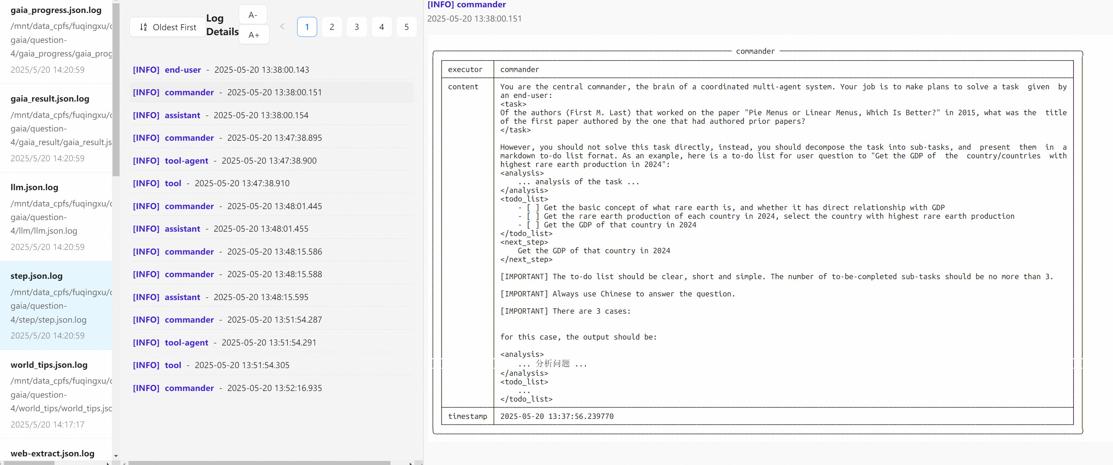This screenshot has height=465, width=1113.
Task: Select assistant log entry at 13:48:01.455
Action: pyautogui.click(x=271, y=229)
